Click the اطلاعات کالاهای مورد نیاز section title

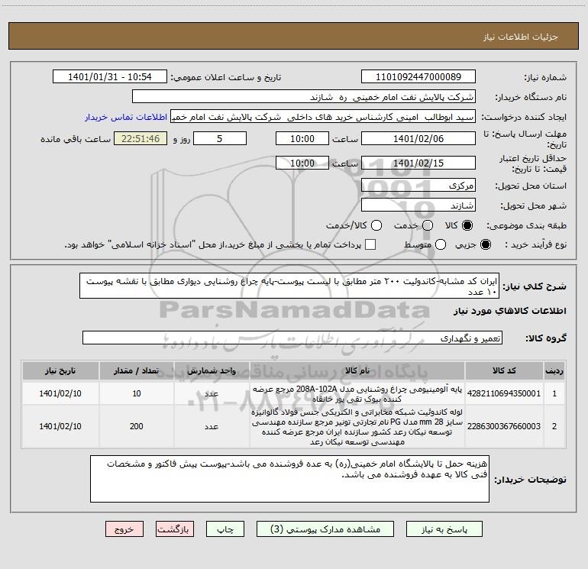pos(509,311)
